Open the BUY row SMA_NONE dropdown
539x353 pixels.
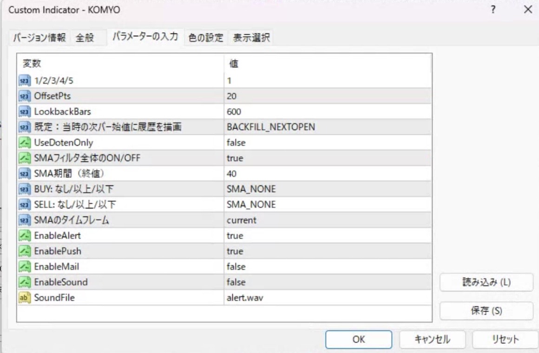point(328,189)
